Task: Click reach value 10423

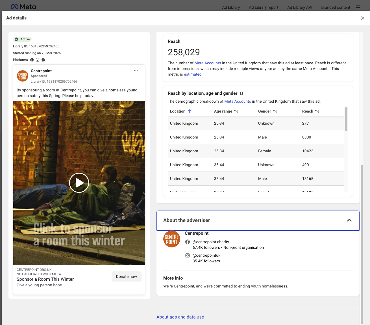Action: click(x=308, y=151)
